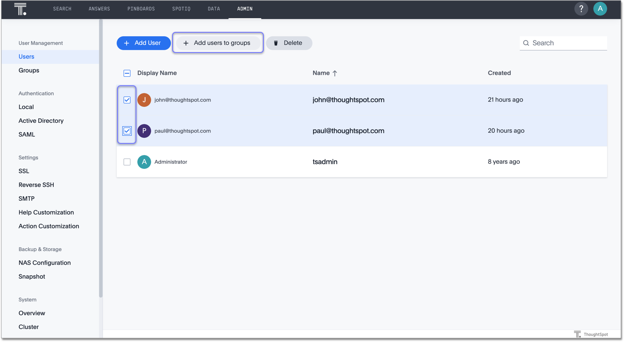
Task: Click the profile avatar in top right
Action: coord(600,9)
